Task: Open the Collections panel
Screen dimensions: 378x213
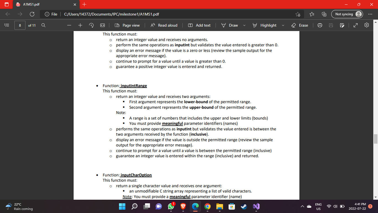Action: coord(324,14)
